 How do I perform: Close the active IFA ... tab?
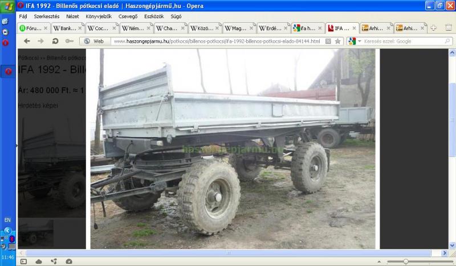354,28
